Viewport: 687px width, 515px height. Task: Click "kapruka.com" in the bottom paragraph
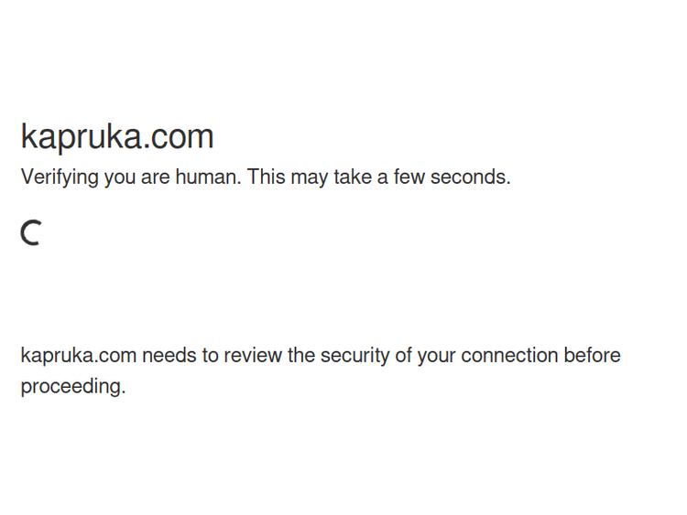coord(79,355)
